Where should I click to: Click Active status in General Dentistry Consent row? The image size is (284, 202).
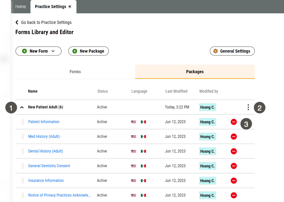tap(102, 166)
